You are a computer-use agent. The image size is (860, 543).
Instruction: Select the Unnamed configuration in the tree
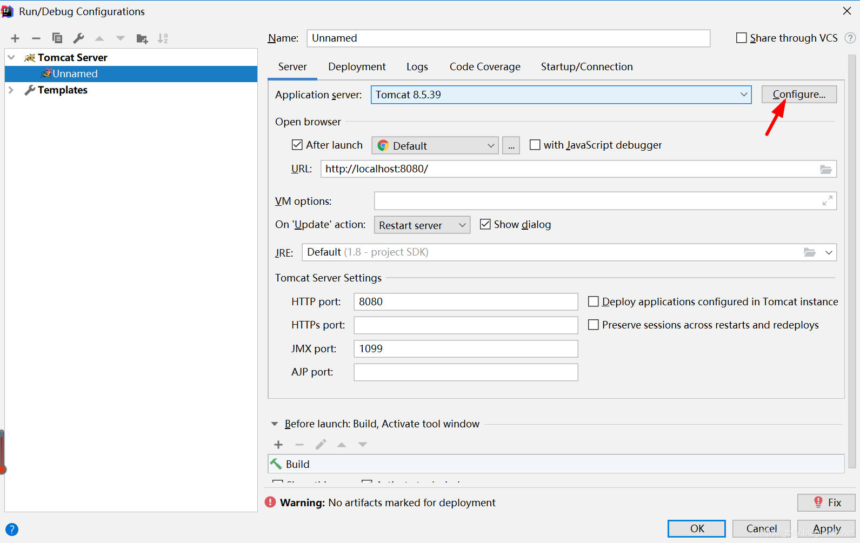coord(131,74)
